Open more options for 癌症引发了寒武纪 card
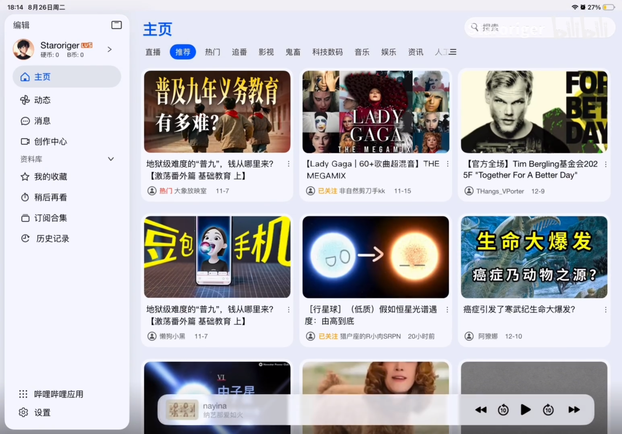The width and height of the screenshot is (622, 434). (605, 310)
